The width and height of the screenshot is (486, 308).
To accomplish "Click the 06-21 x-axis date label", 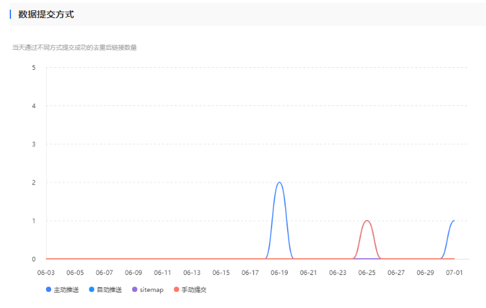I will pyautogui.click(x=308, y=273).
